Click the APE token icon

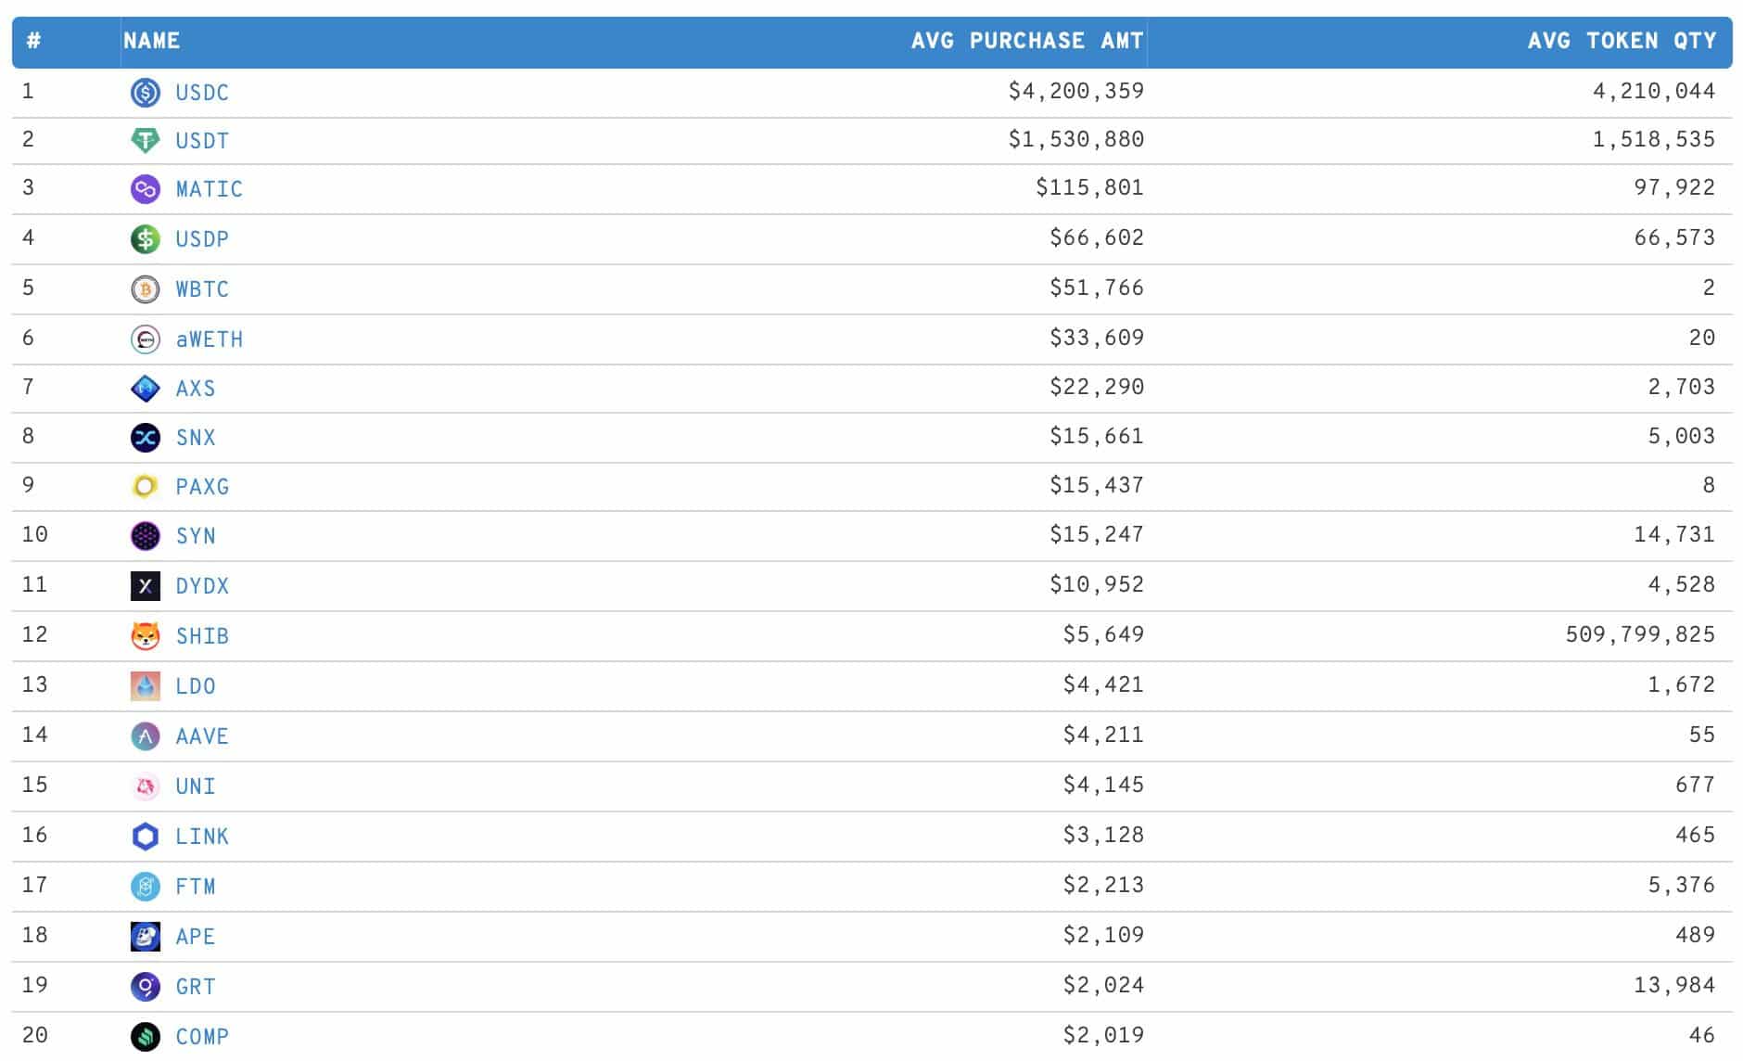(x=146, y=937)
